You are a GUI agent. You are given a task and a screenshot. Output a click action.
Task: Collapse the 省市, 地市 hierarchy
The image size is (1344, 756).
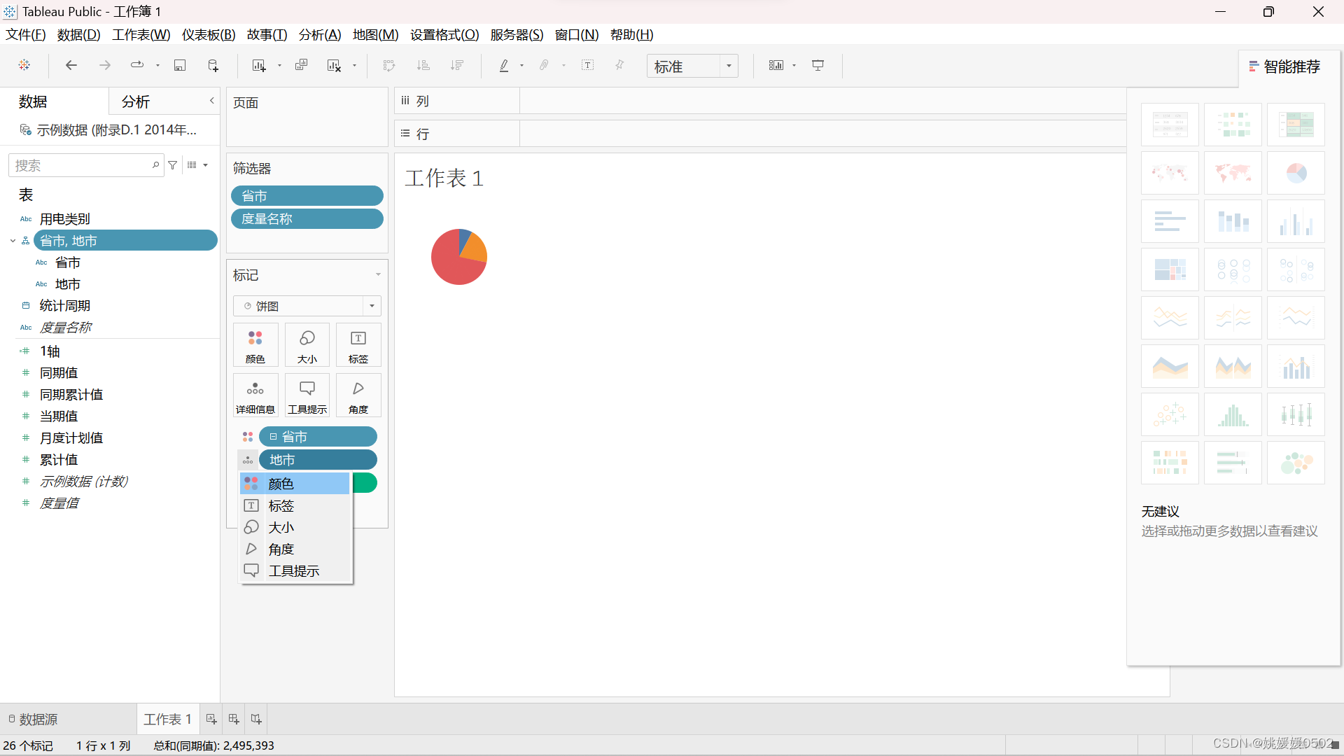pyautogui.click(x=13, y=241)
